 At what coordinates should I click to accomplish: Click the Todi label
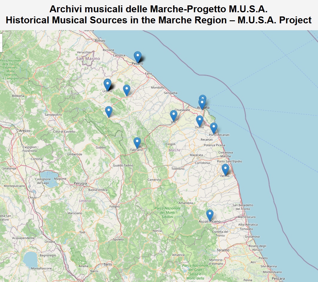pyautogui.click(x=82, y=232)
